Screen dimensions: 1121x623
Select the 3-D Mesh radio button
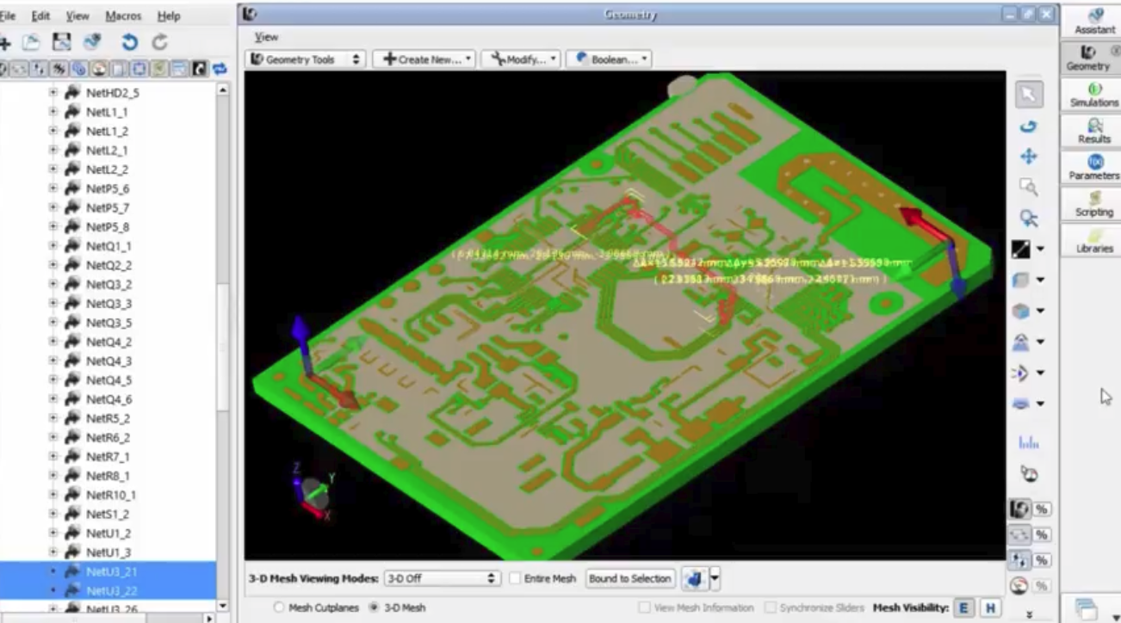coord(375,608)
